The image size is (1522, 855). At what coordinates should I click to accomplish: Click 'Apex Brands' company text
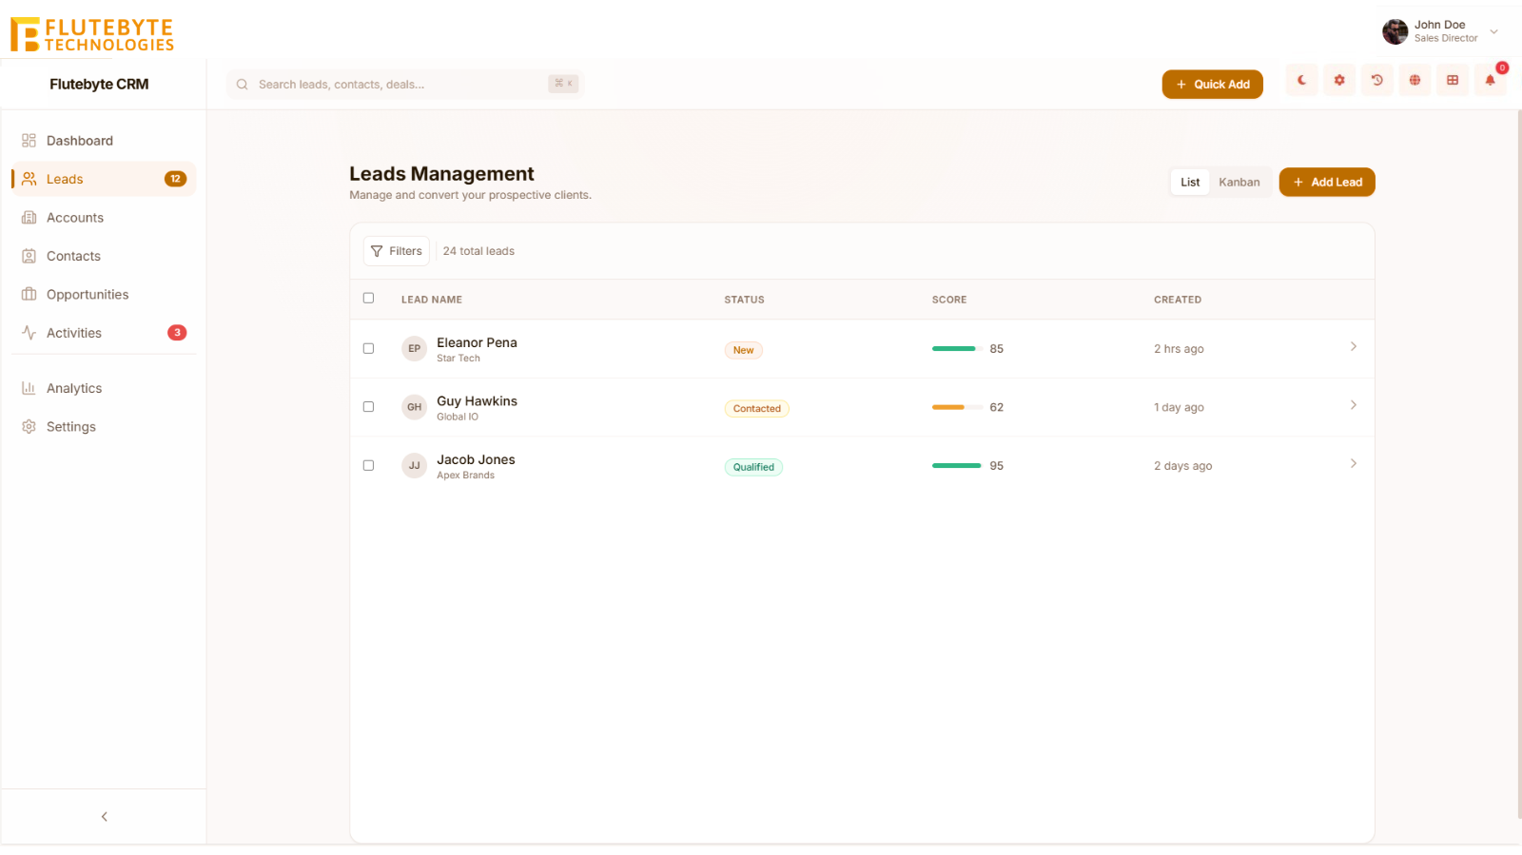point(465,476)
